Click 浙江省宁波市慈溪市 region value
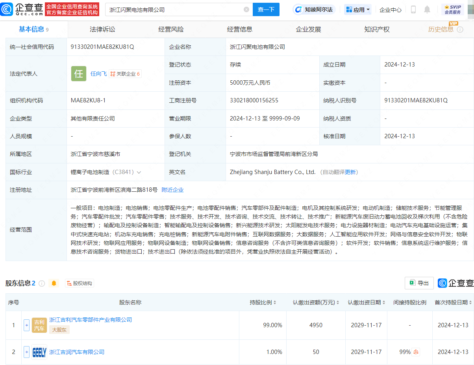Screen dimensions: 474x365 tap(96, 154)
